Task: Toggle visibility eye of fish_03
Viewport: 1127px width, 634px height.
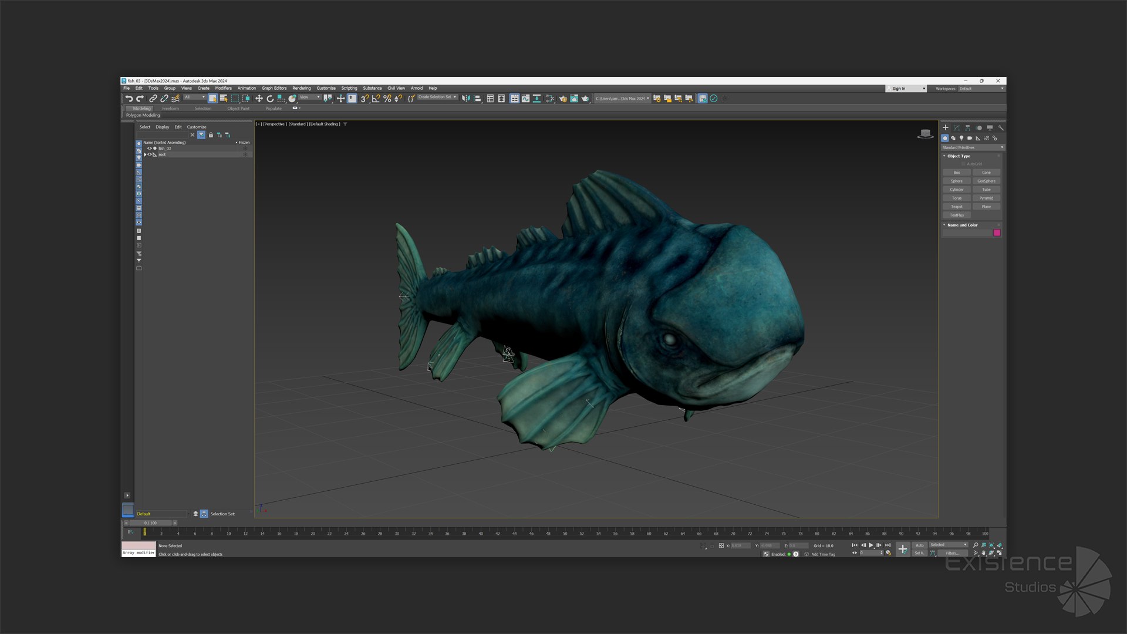Action: click(x=149, y=149)
